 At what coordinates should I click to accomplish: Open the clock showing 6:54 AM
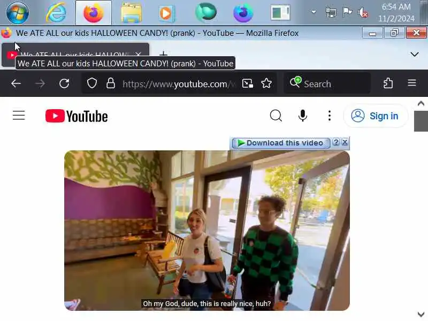click(396, 12)
